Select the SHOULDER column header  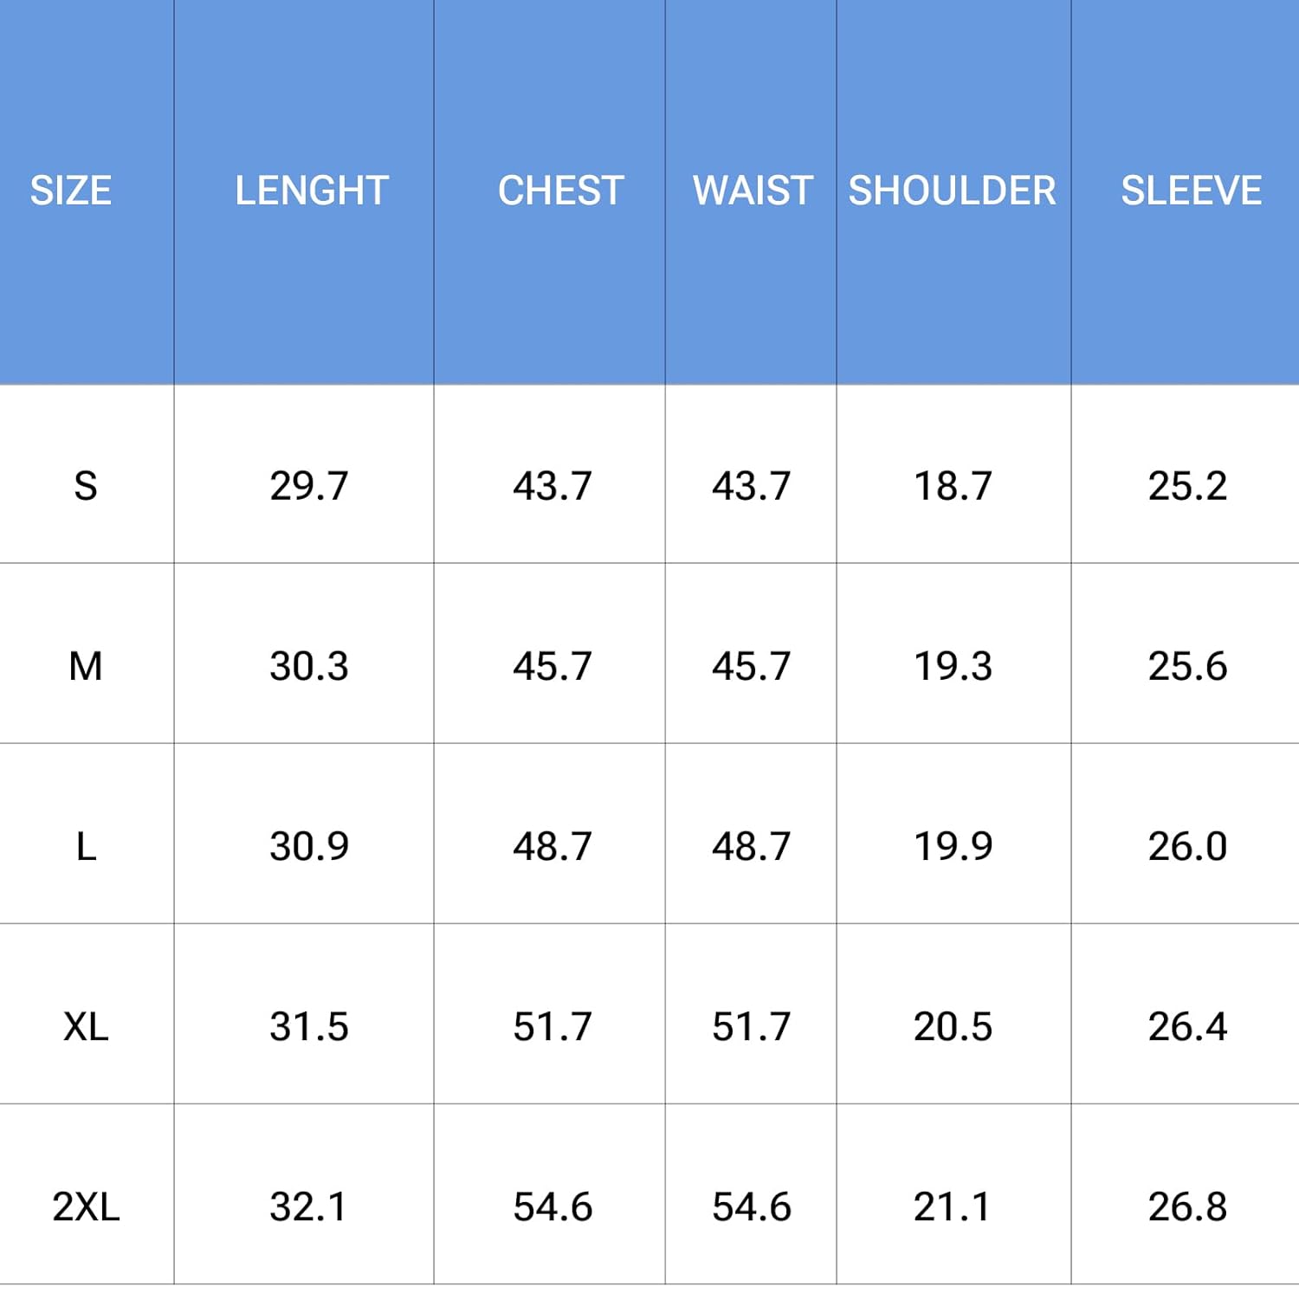pos(952,191)
